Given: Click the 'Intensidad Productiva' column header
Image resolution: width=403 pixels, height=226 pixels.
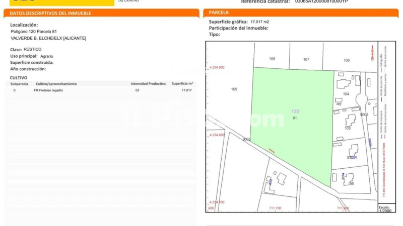Looking at the screenshot, I should point(148,83).
